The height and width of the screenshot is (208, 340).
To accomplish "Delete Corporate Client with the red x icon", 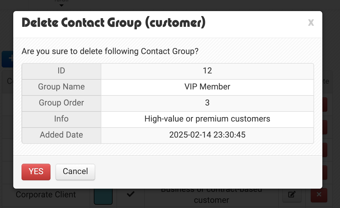I will 319,195.
